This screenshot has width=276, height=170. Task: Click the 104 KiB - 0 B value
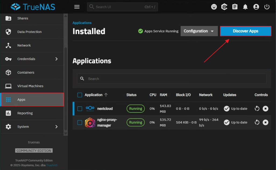point(186,122)
